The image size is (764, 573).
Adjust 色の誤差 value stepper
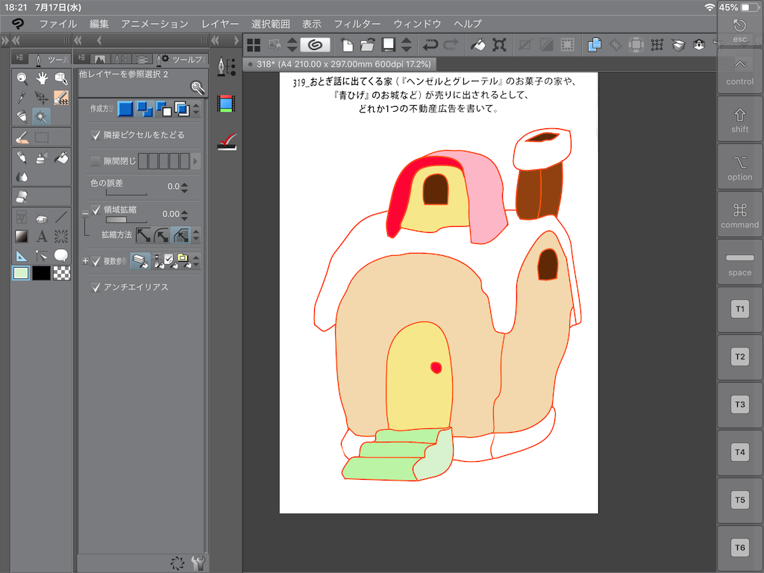[184, 187]
